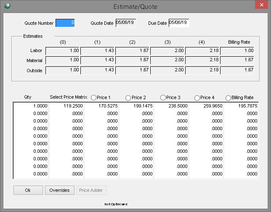Click Labor column (1) value 1.43
The height and width of the screenshot is (212, 271).
(x=97, y=51)
